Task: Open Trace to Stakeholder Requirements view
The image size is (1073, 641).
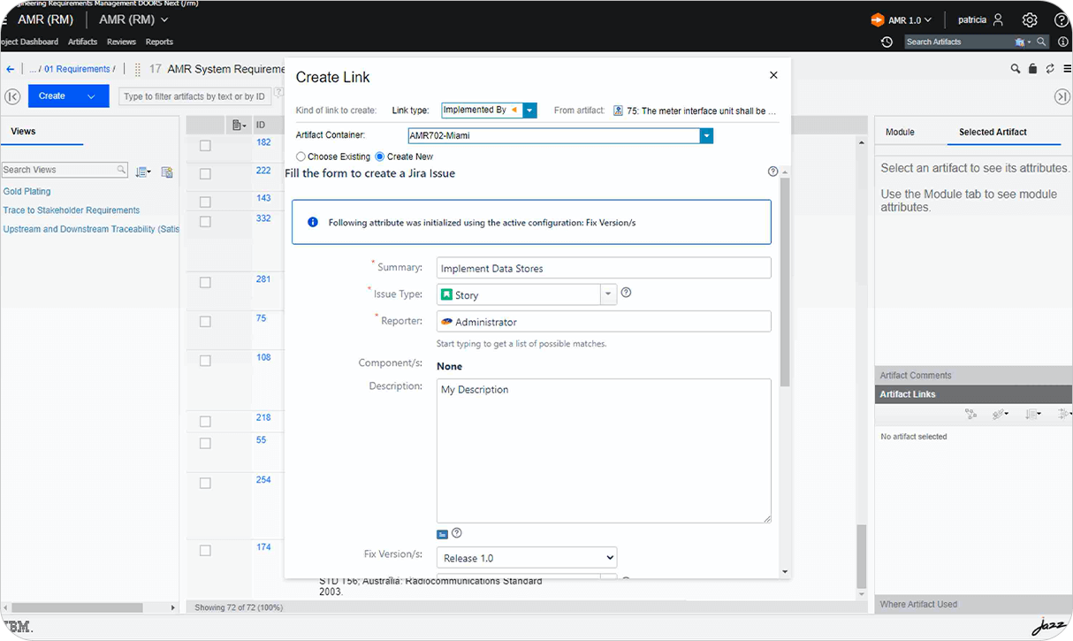Action: point(72,210)
